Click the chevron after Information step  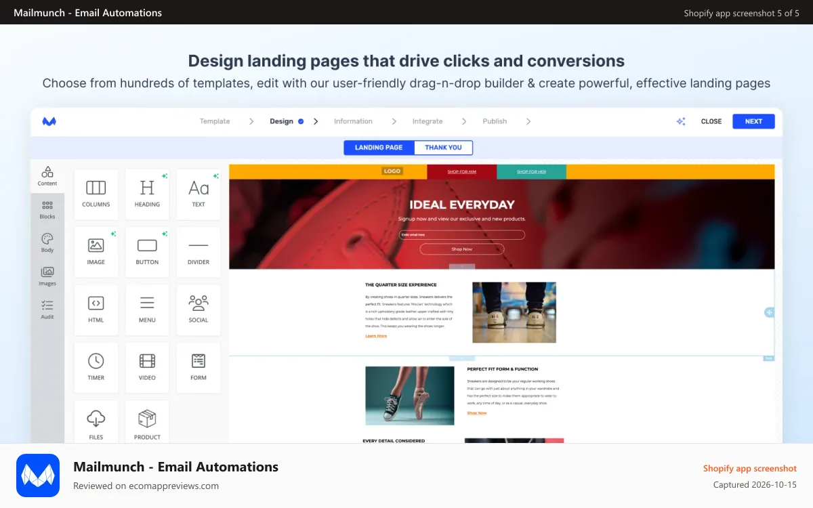[394, 121]
